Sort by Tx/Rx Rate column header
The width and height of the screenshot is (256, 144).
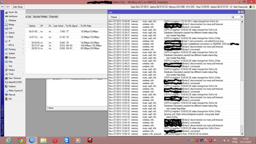pyautogui.click(x=94, y=26)
